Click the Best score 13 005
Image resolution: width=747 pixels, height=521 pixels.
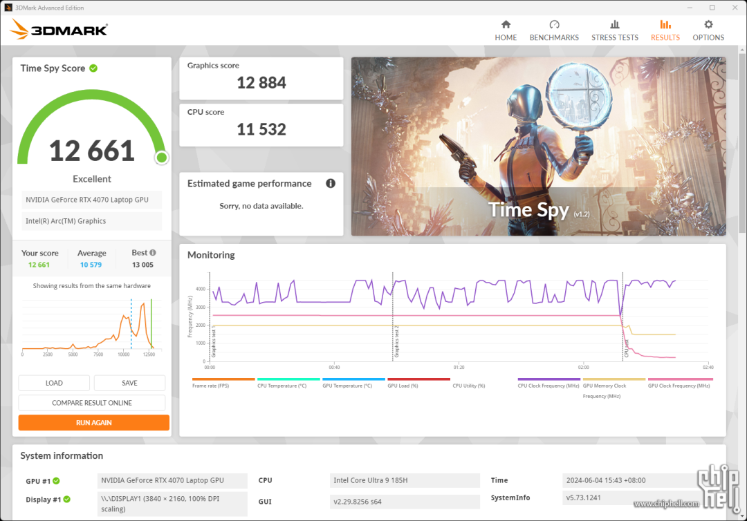(143, 265)
